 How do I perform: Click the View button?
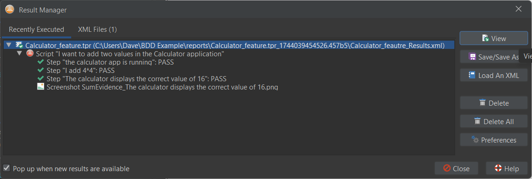(x=494, y=38)
